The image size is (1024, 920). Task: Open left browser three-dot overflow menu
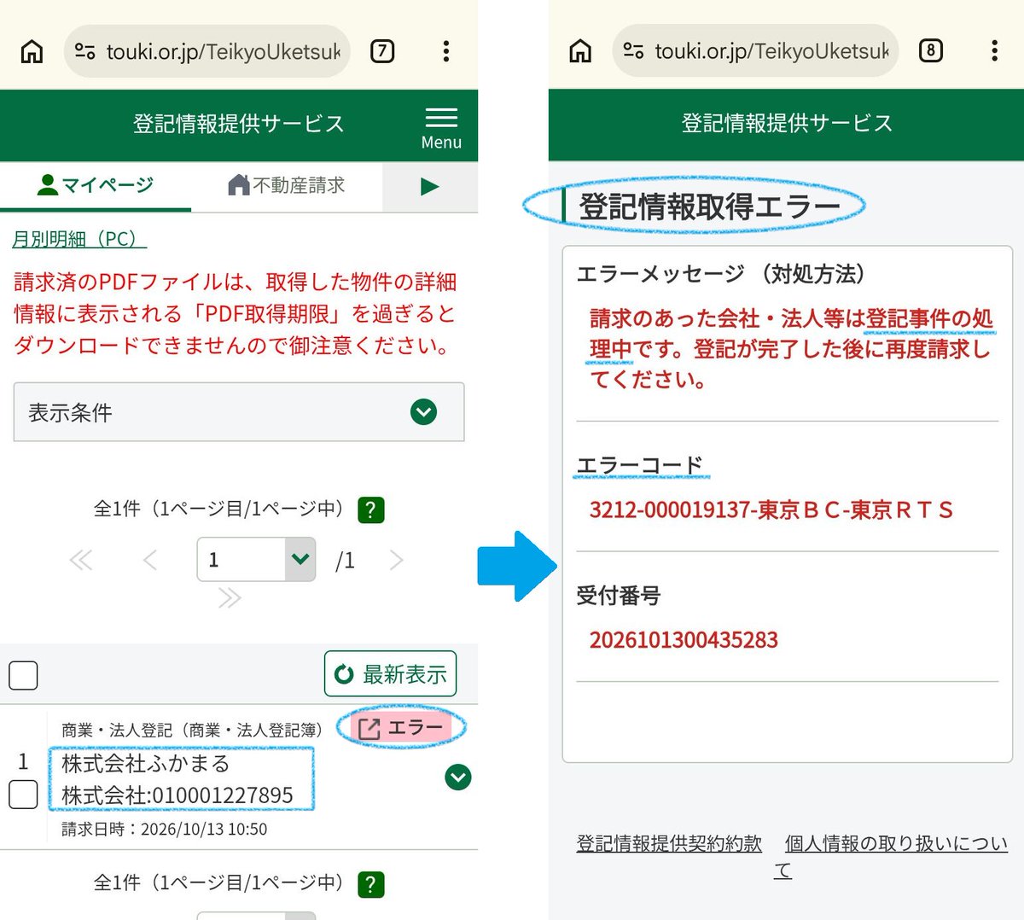445,51
